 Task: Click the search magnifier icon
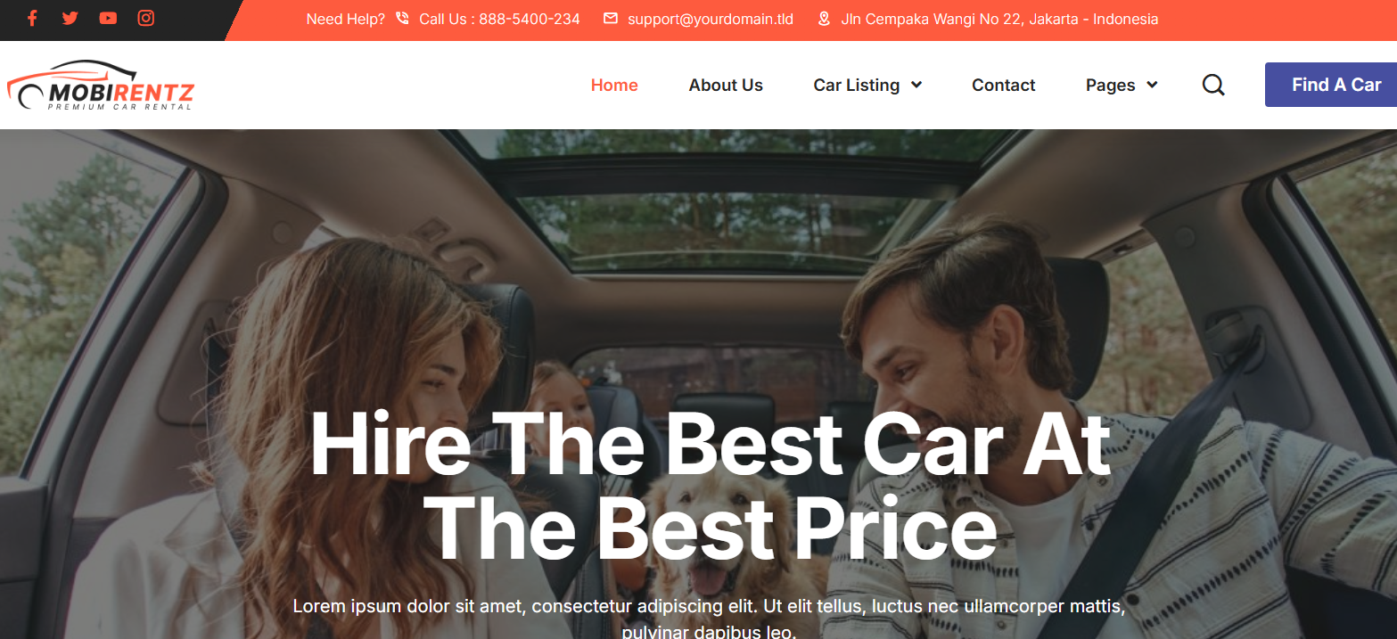(x=1213, y=85)
